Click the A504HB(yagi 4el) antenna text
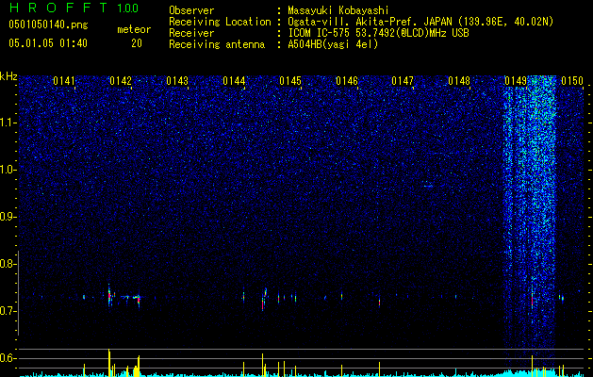This screenshot has height=377, width=593. [333, 44]
